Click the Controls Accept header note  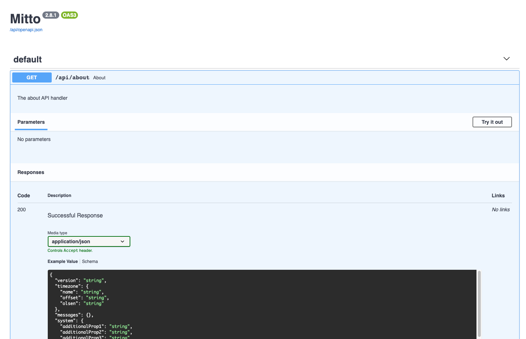[x=70, y=250]
